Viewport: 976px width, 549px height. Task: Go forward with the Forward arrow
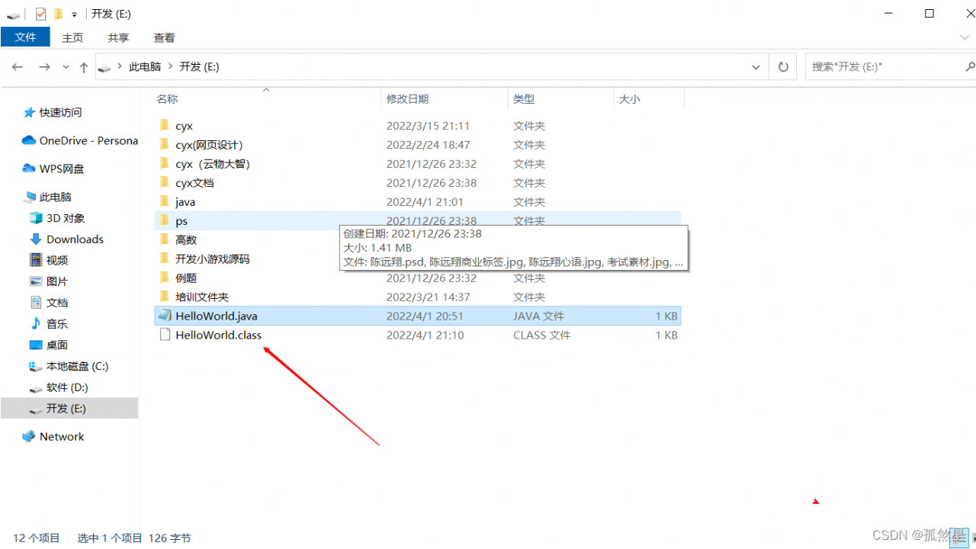44,67
